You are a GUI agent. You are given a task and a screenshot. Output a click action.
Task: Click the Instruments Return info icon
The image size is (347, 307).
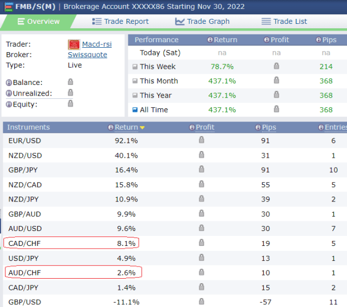click(110, 128)
